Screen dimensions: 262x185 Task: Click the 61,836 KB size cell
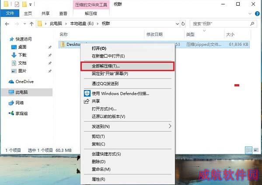click(x=238, y=45)
